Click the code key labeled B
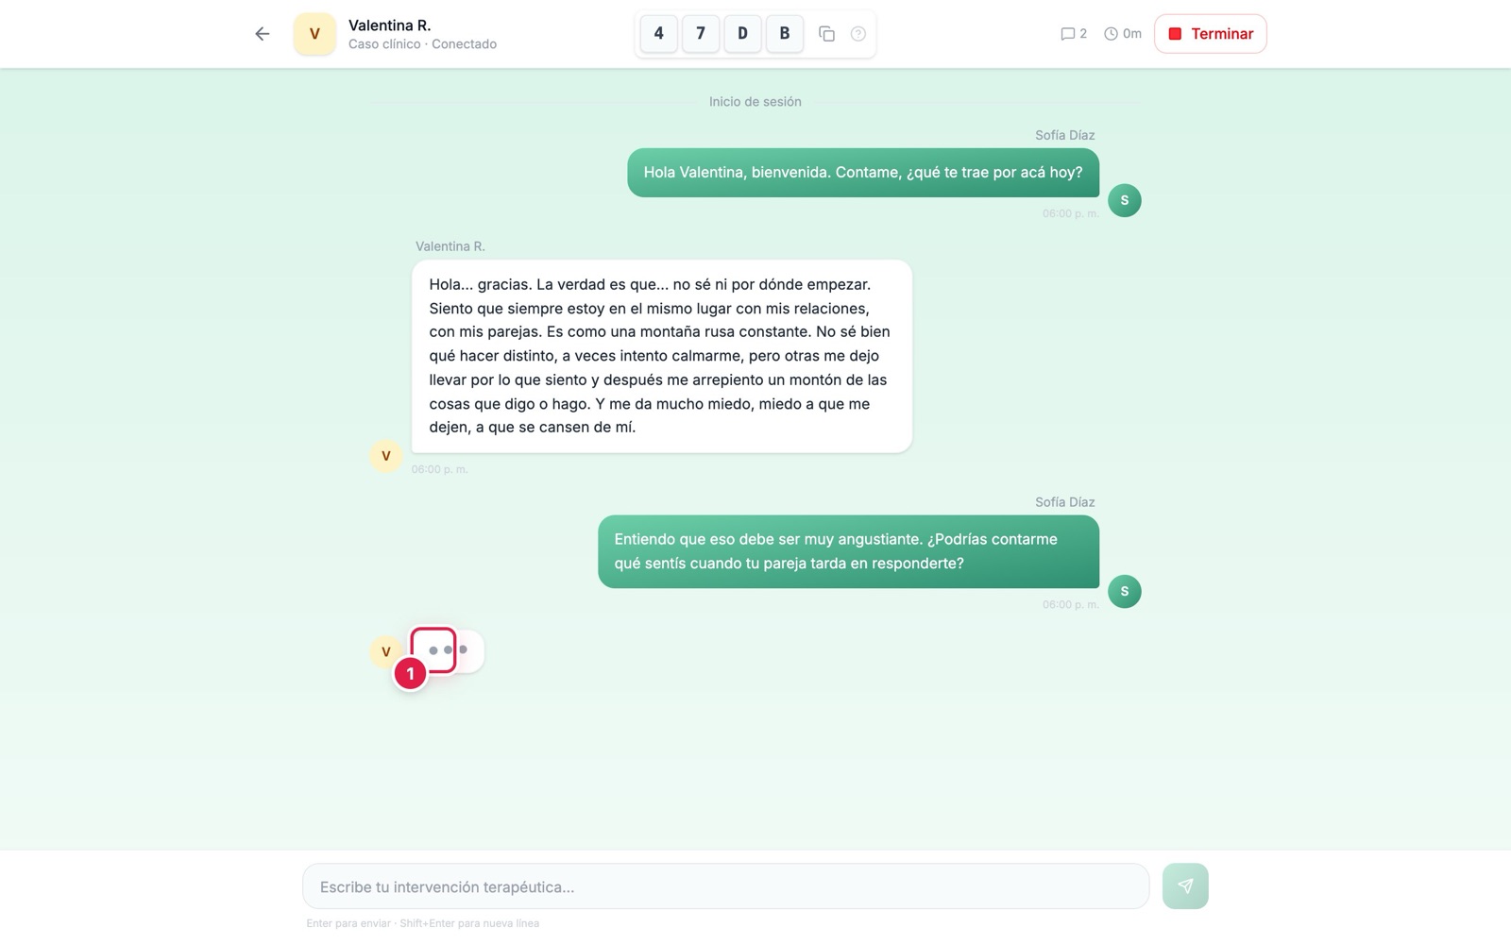The image size is (1511, 944). tap(785, 33)
